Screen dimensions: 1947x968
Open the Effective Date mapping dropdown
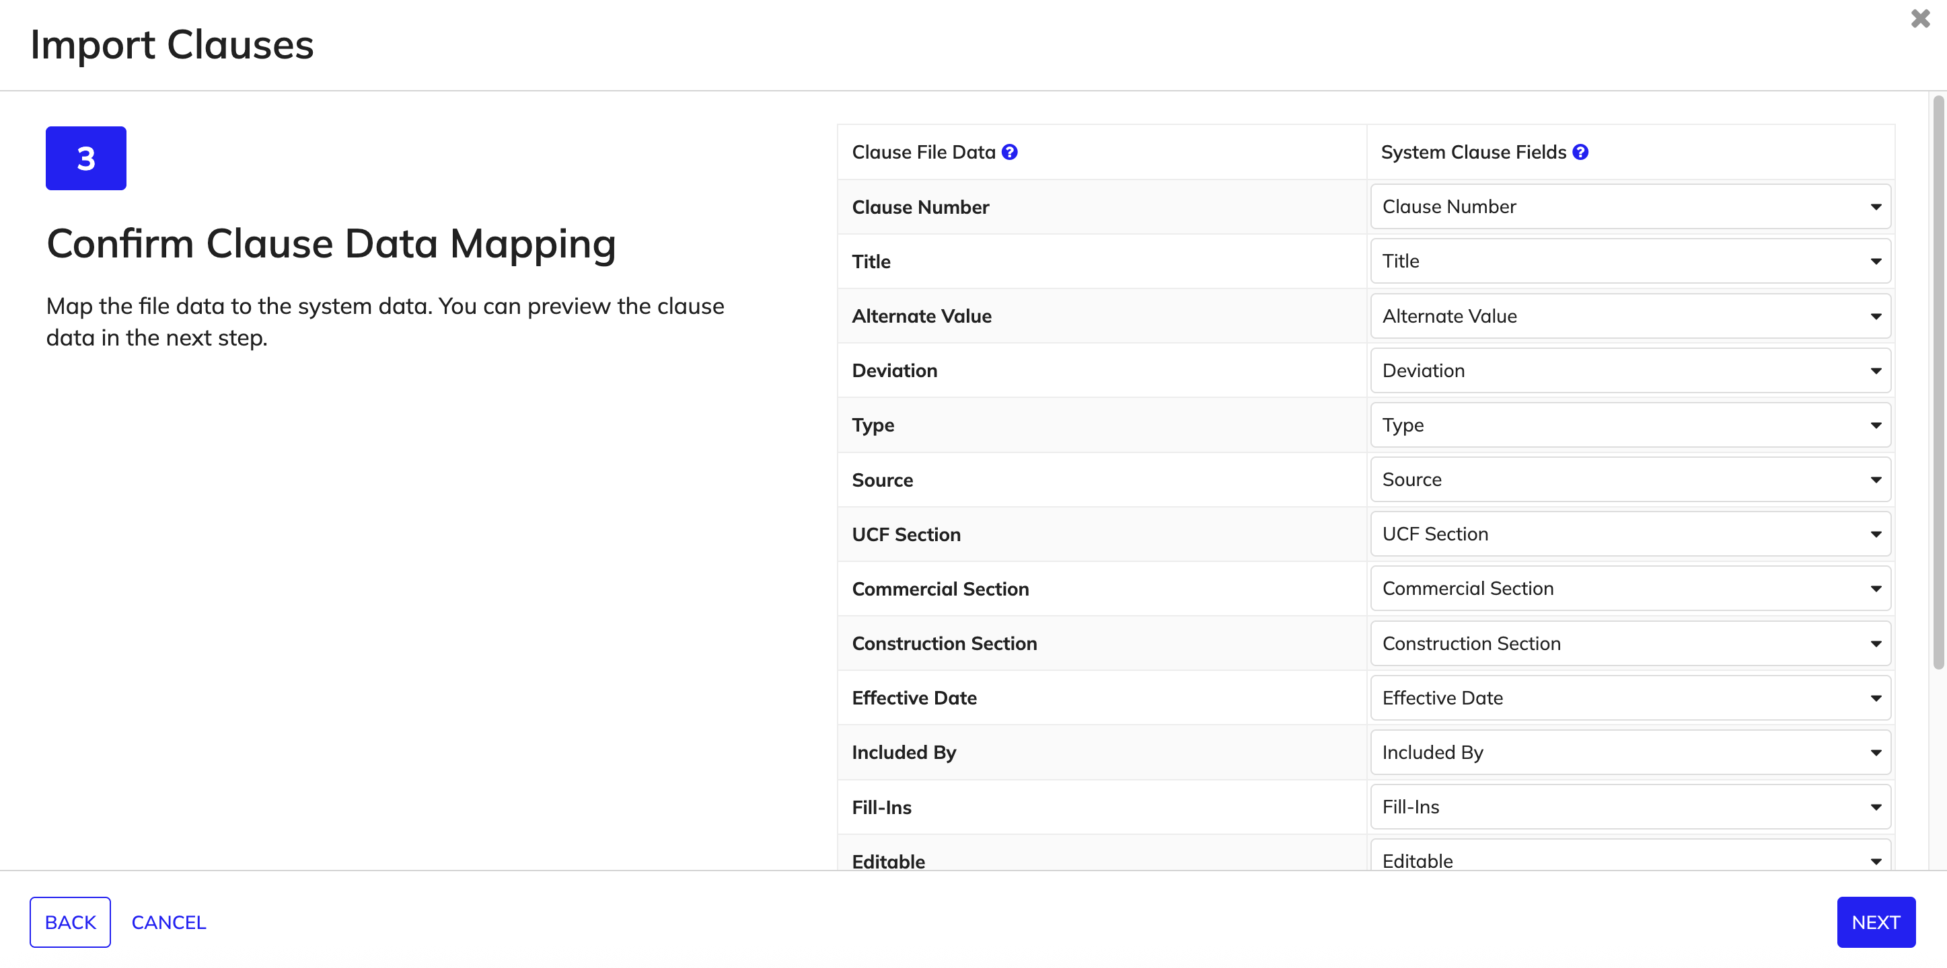1630,698
